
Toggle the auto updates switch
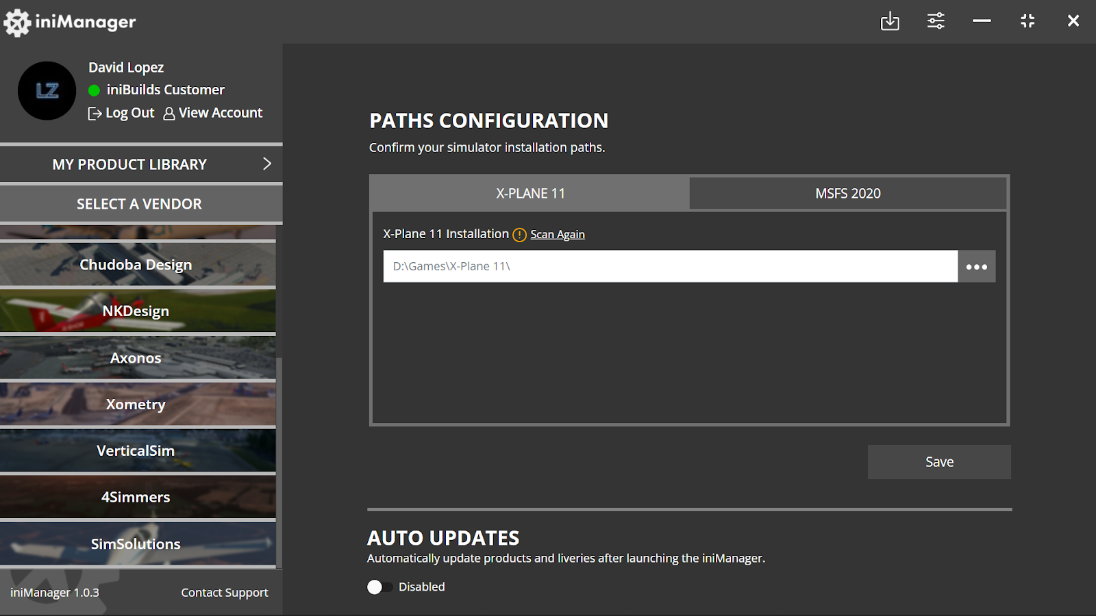(379, 587)
